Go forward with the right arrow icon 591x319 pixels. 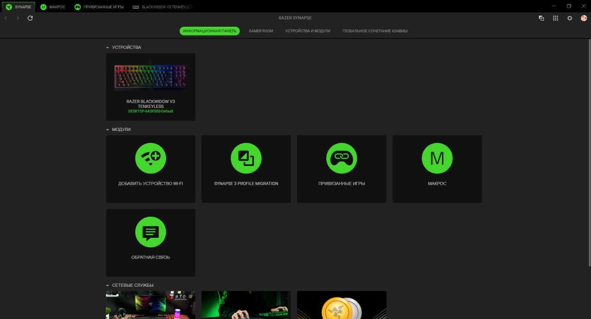pos(18,18)
